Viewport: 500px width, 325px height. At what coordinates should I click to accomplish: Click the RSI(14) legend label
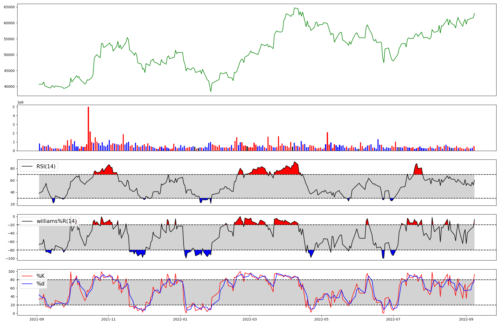46,166
